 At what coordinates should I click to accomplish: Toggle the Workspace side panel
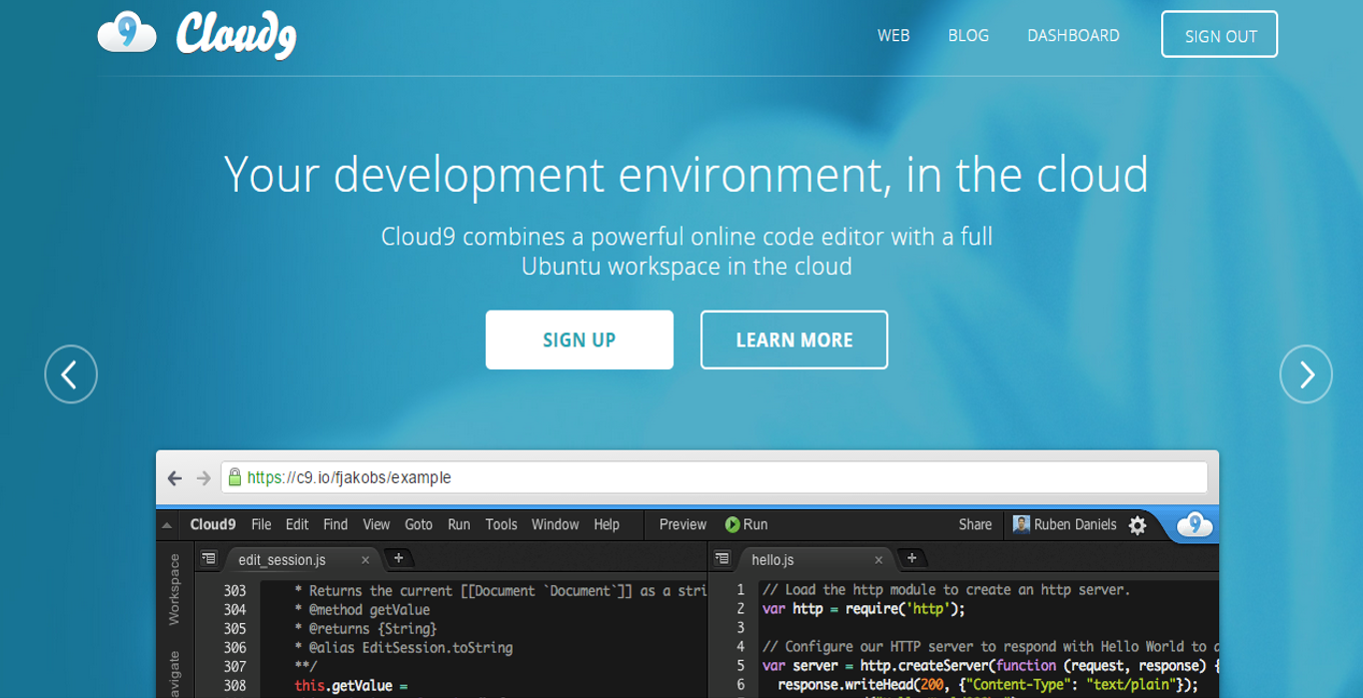[174, 589]
